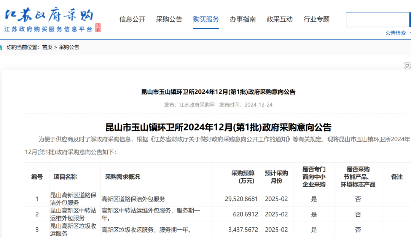Click the home icon in the breadcrumb
Viewport: 411px width, 238px height.
click(x=1, y=48)
